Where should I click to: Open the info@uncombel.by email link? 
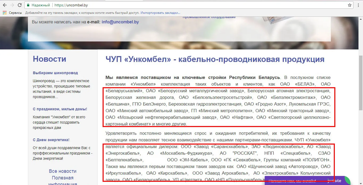[x=120, y=22]
